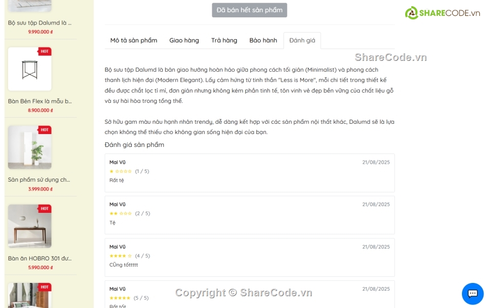Viewport: 486px width, 308px height.
Task: Click the two-star rating of the Tệ review
Action: (121, 213)
